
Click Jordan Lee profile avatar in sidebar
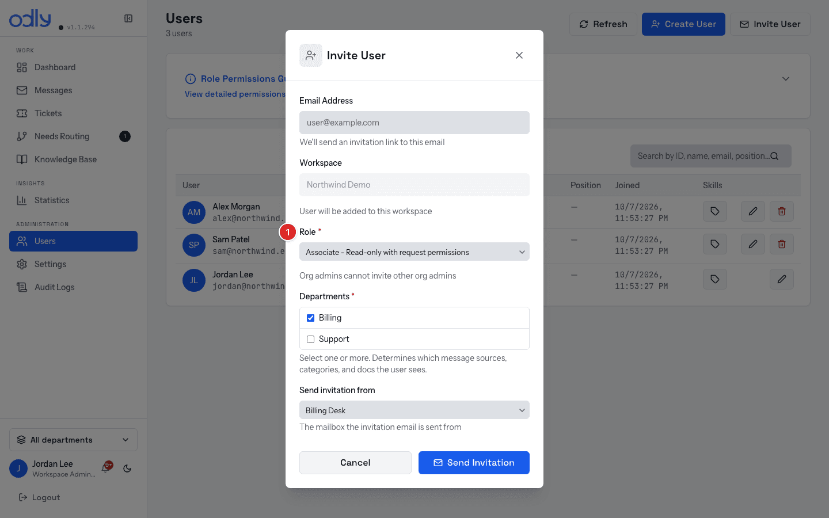(x=18, y=469)
